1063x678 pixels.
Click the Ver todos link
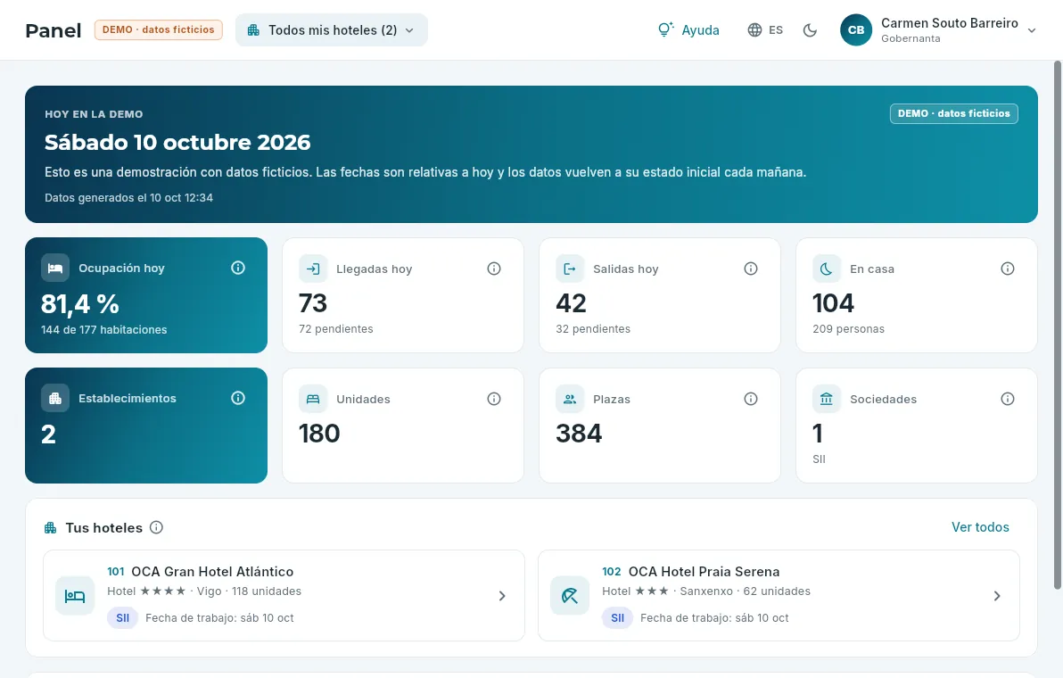(x=980, y=527)
